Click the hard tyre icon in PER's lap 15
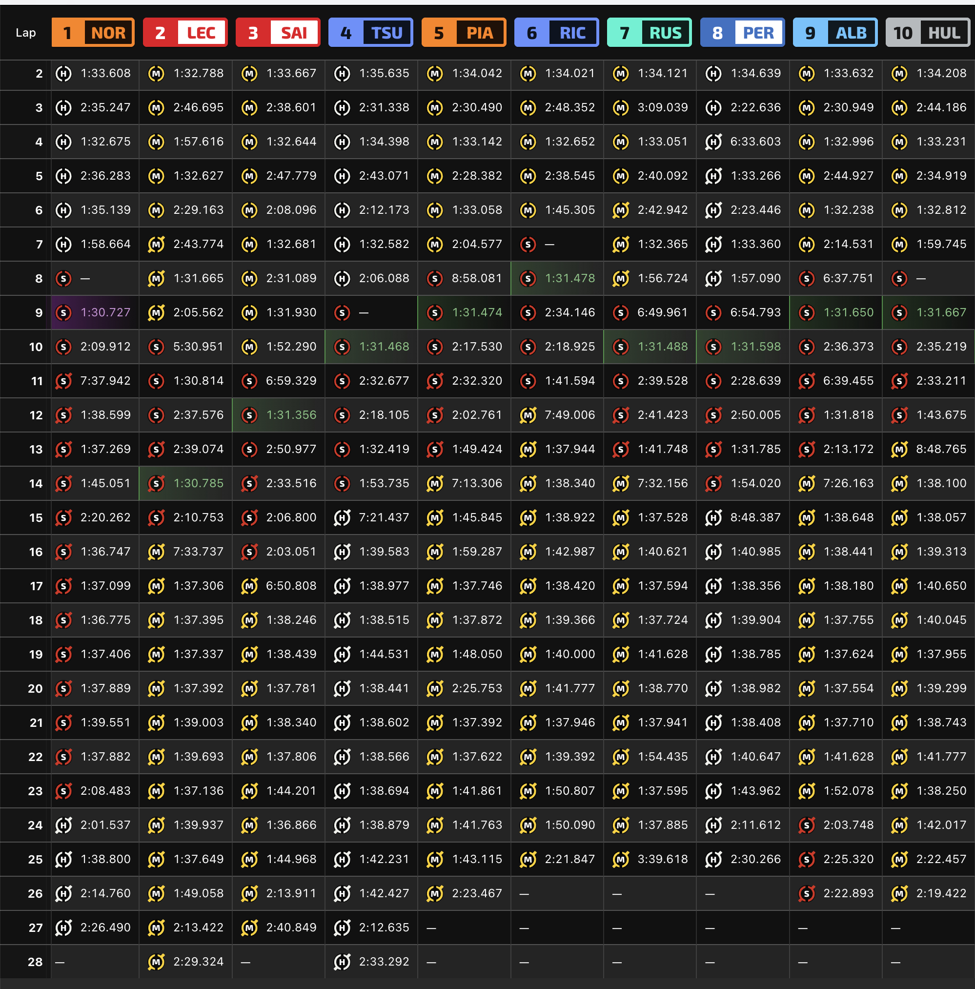Screen dimensions: 975x989 (713, 517)
